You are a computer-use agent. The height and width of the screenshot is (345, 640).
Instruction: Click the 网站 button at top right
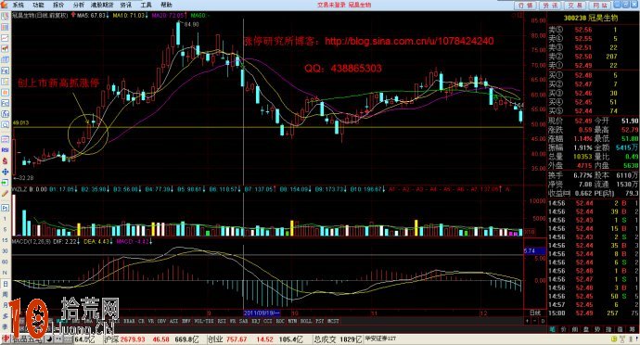(x=600, y=5)
